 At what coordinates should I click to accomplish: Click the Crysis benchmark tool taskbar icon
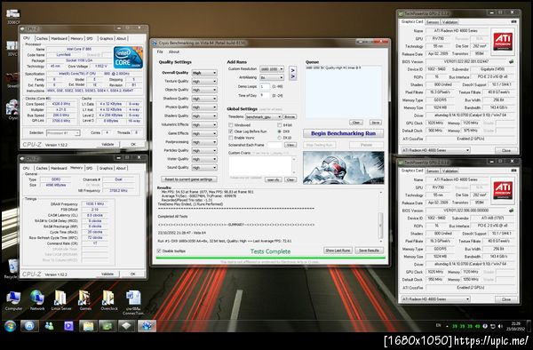147,326
